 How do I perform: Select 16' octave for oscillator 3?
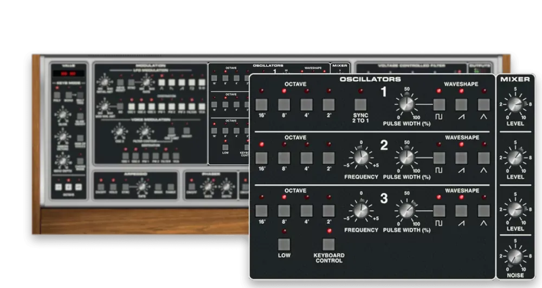(261, 210)
